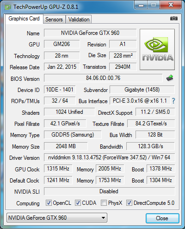The image size is (185, 229).
Task: Switch to the Sensors tab
Action: coord(54,20)
